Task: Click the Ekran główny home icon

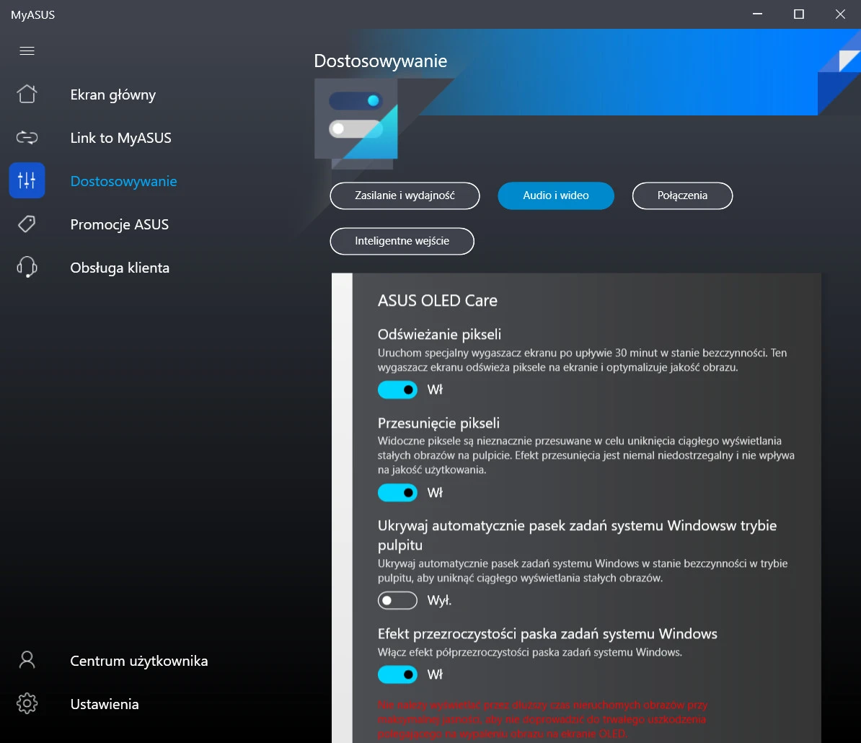Action: (27, 94)
